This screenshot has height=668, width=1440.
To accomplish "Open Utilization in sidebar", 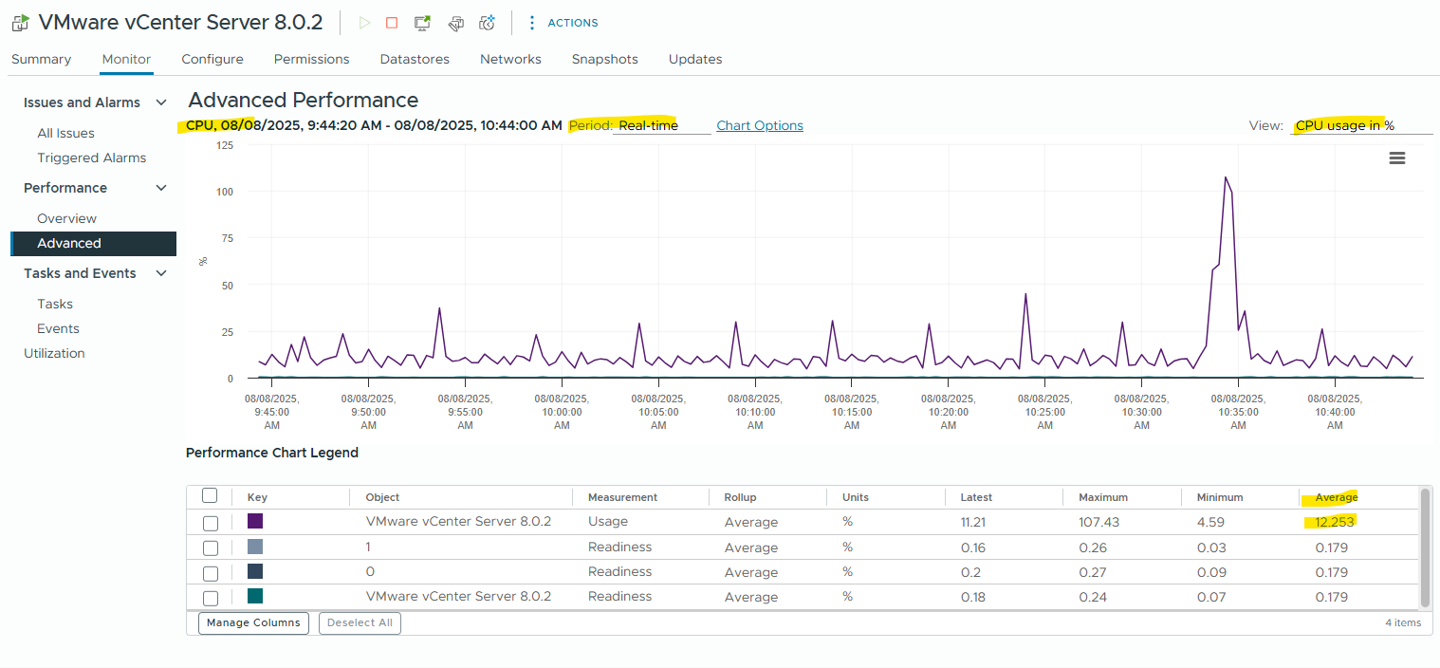I will [54, 353].
